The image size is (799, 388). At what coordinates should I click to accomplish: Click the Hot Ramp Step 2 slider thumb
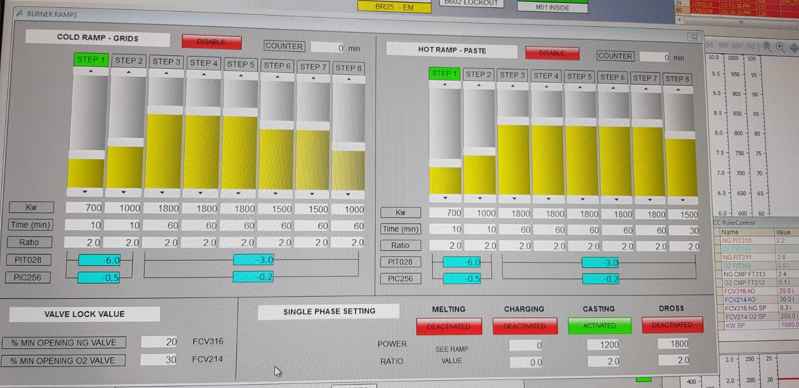pyautogui.click(x=479, y=151)
